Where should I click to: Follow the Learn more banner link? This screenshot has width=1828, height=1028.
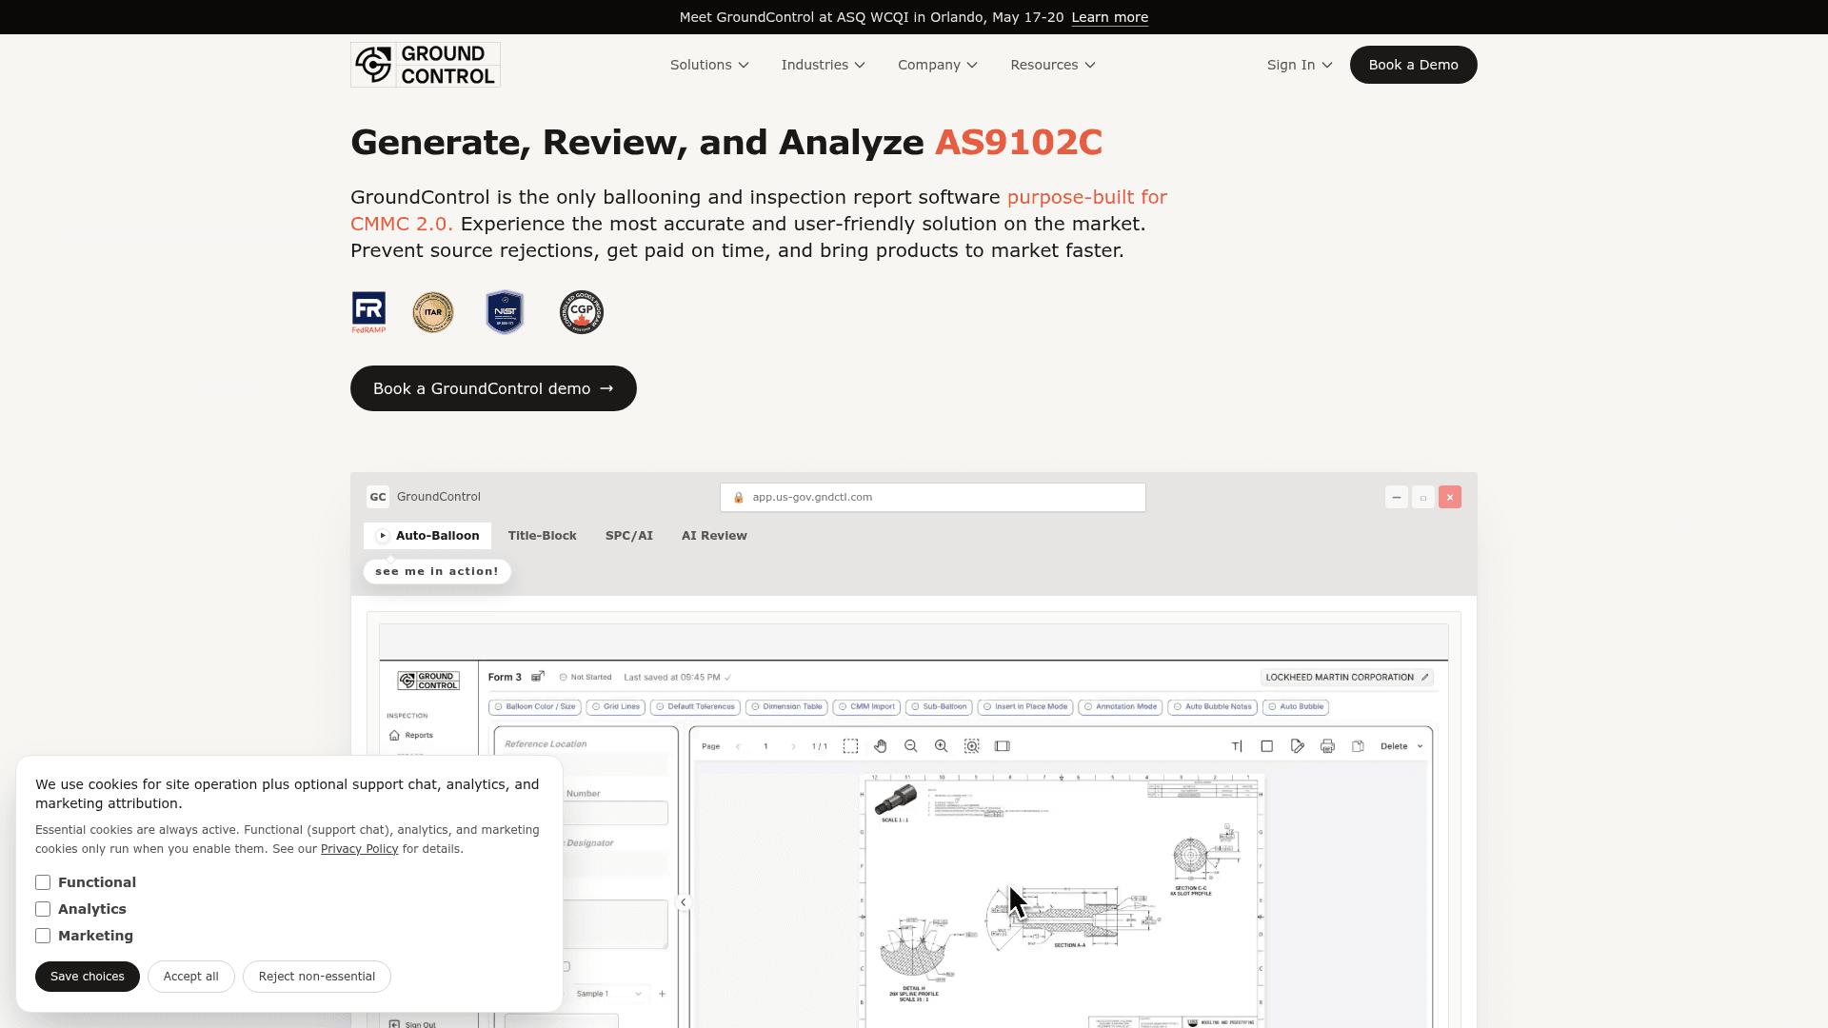1109,17
